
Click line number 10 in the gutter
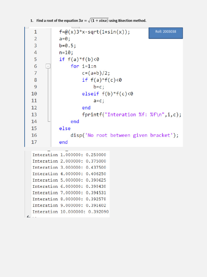(34, 94)
